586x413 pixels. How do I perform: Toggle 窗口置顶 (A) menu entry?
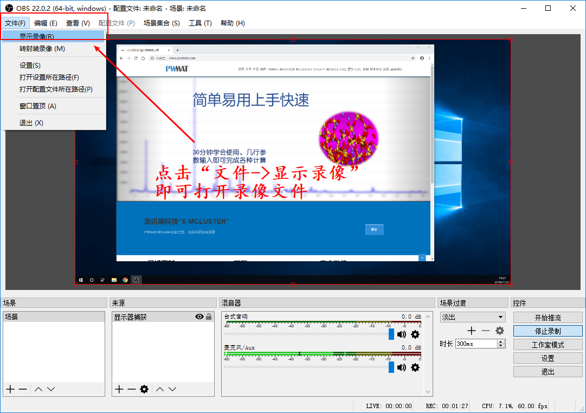point(54,106)
